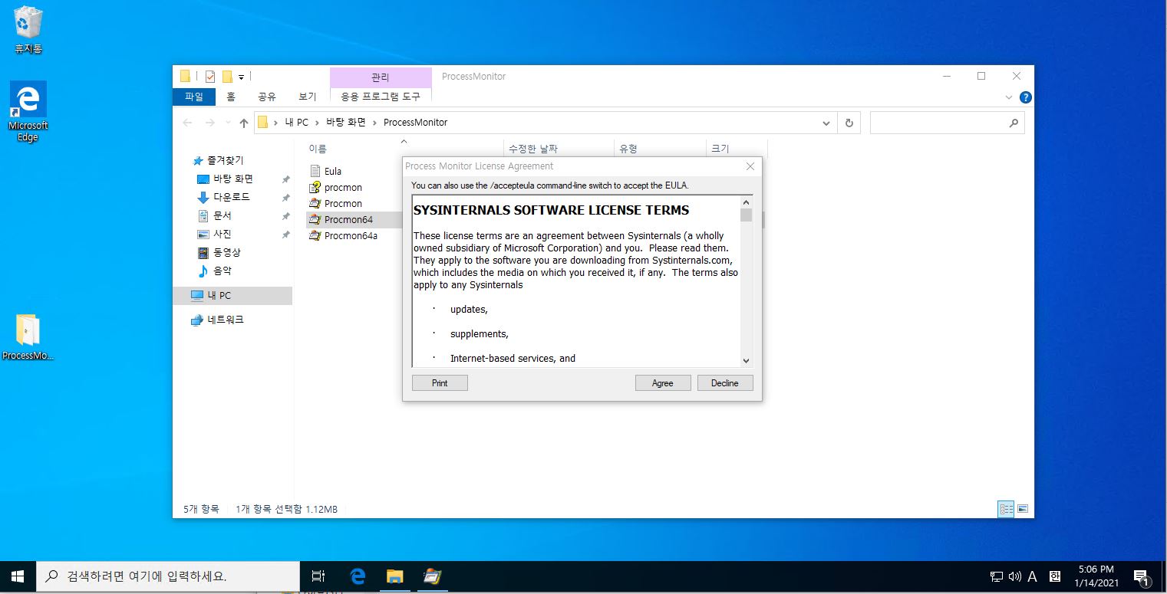The height and width of the screenshot is (594, 1167).
Task: Click the quick access properties checkmark icon
Action: pos(210,77)
